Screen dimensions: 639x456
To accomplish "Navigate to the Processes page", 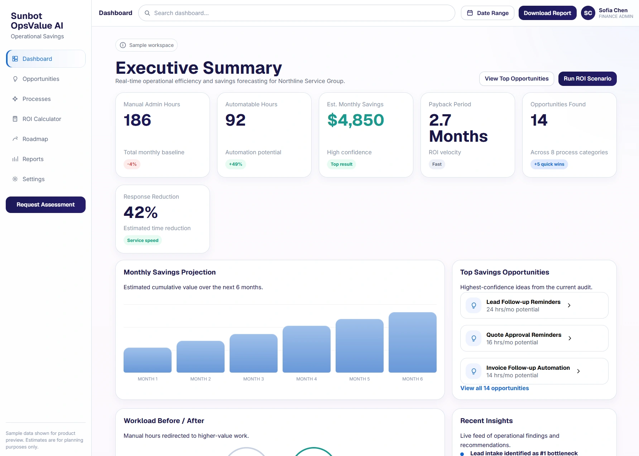I will point(46,99).
